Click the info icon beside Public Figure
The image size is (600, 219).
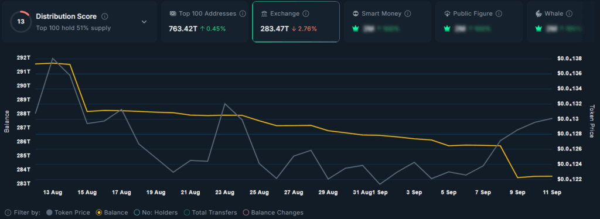[x=499, y=13]
